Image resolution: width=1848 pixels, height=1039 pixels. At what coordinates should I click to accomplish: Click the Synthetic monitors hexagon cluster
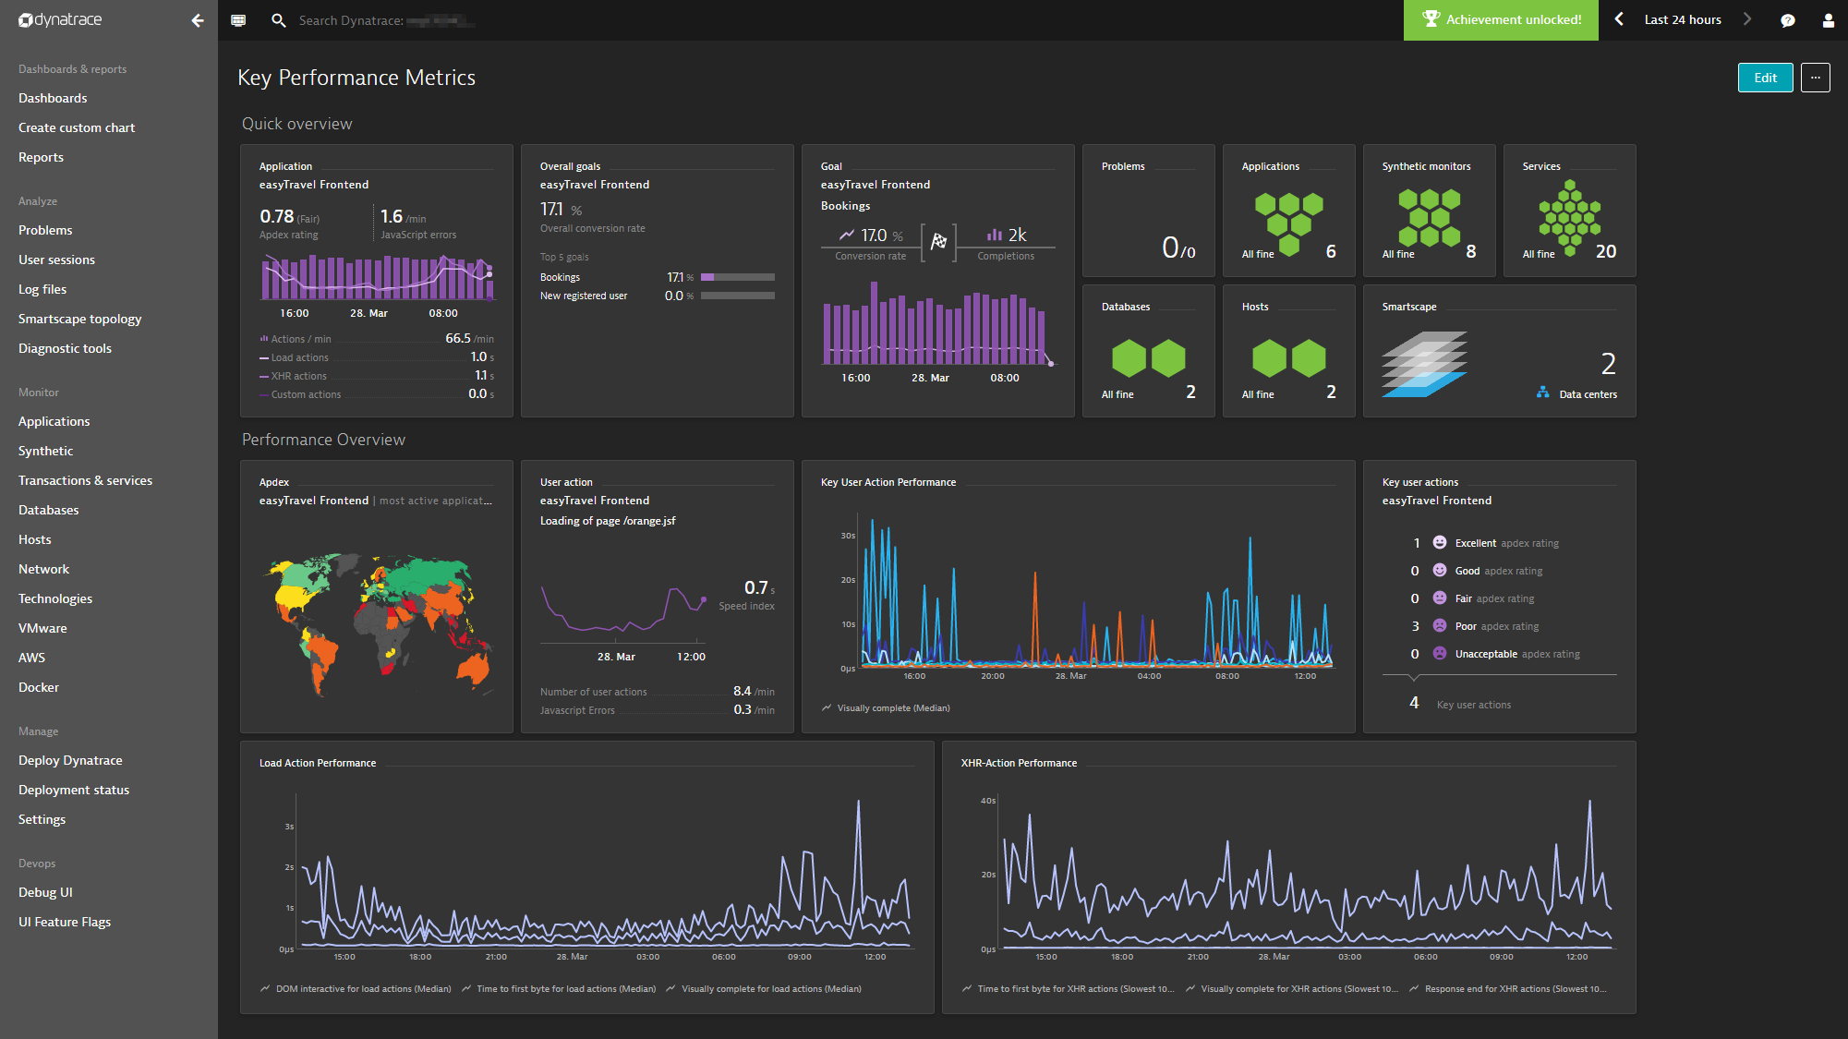[1429, 219]
